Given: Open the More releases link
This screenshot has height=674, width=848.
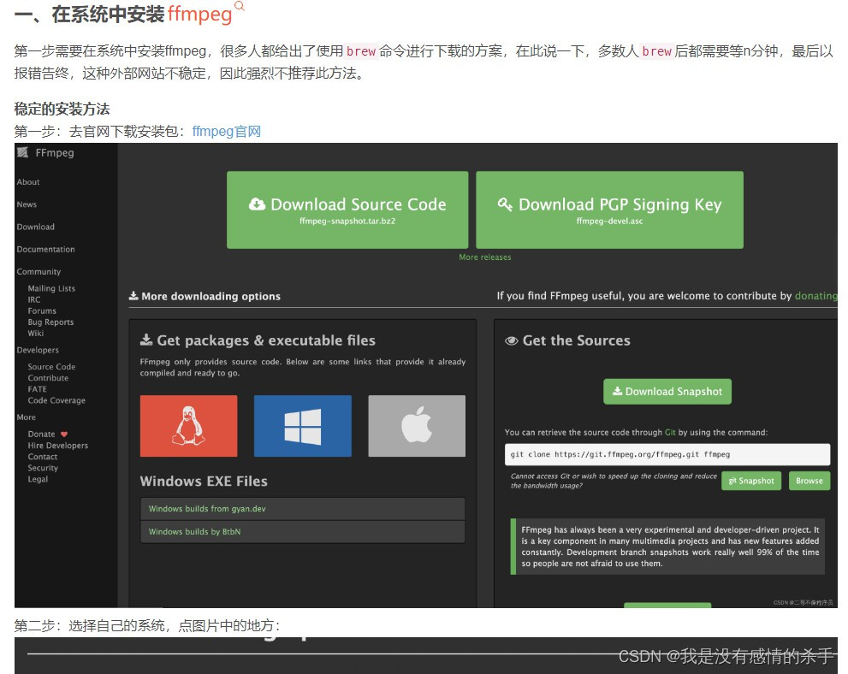Looking at the screenshot, I should click(x=485, y=257).
